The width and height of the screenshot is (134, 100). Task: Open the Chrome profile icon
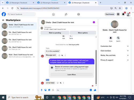click(x=126, y=8)
